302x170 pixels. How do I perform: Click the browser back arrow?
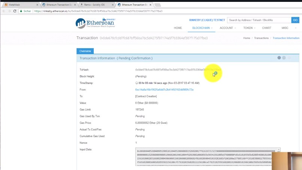click(4, 11)
